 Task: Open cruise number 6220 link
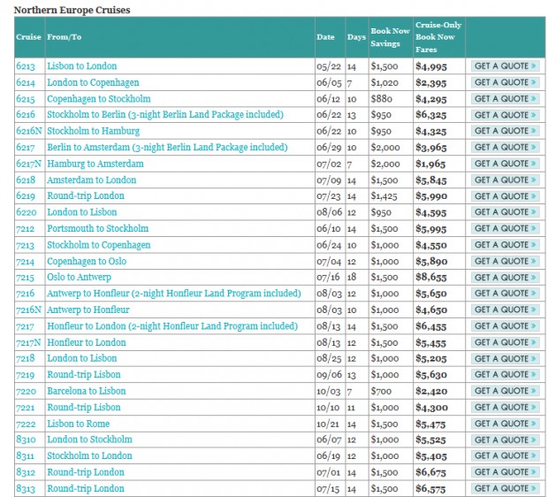27,212
